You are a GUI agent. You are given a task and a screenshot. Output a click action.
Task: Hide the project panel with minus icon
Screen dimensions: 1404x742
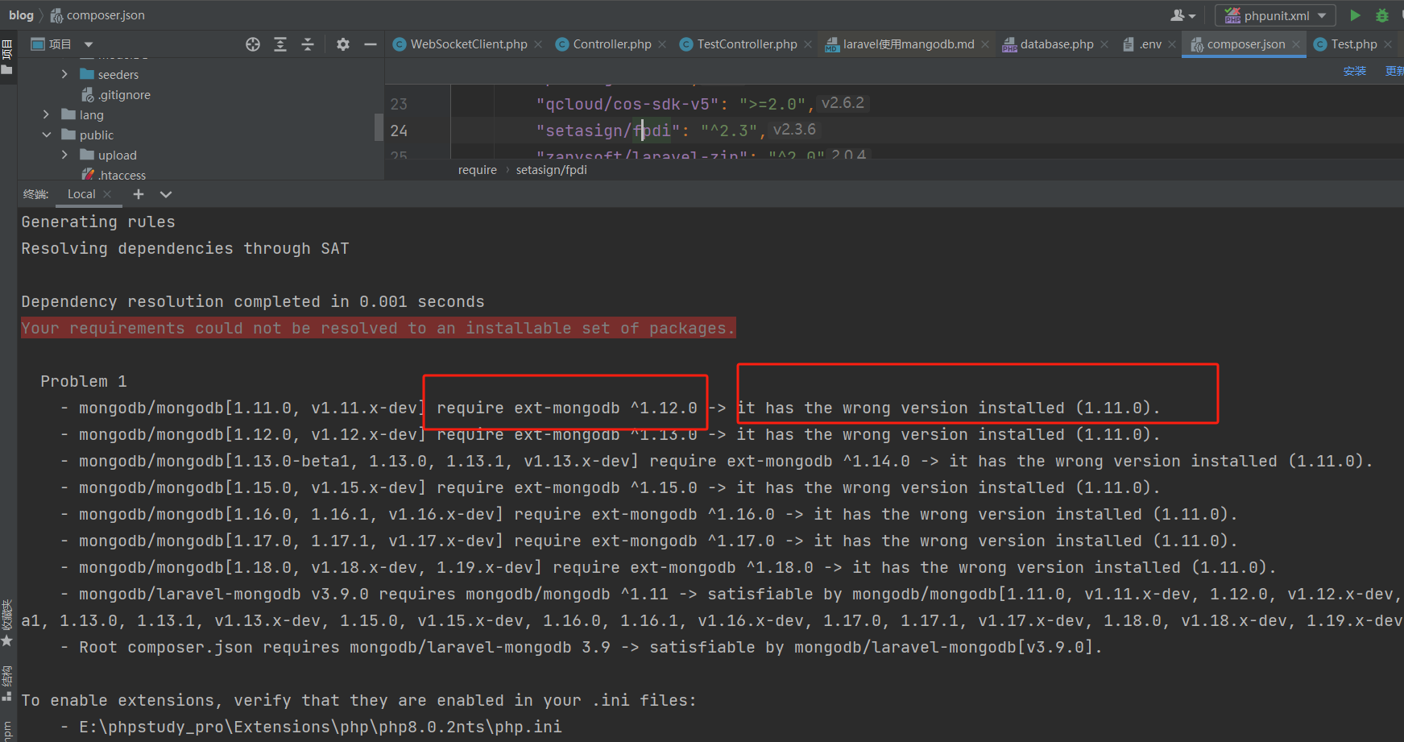point(371,44)
